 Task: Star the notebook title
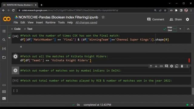tap(103, 17)
